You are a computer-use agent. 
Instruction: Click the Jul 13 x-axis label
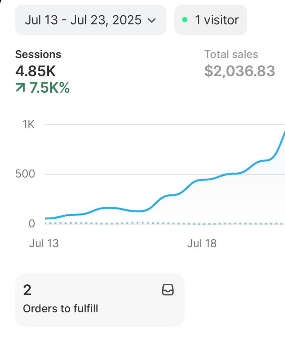44,243
